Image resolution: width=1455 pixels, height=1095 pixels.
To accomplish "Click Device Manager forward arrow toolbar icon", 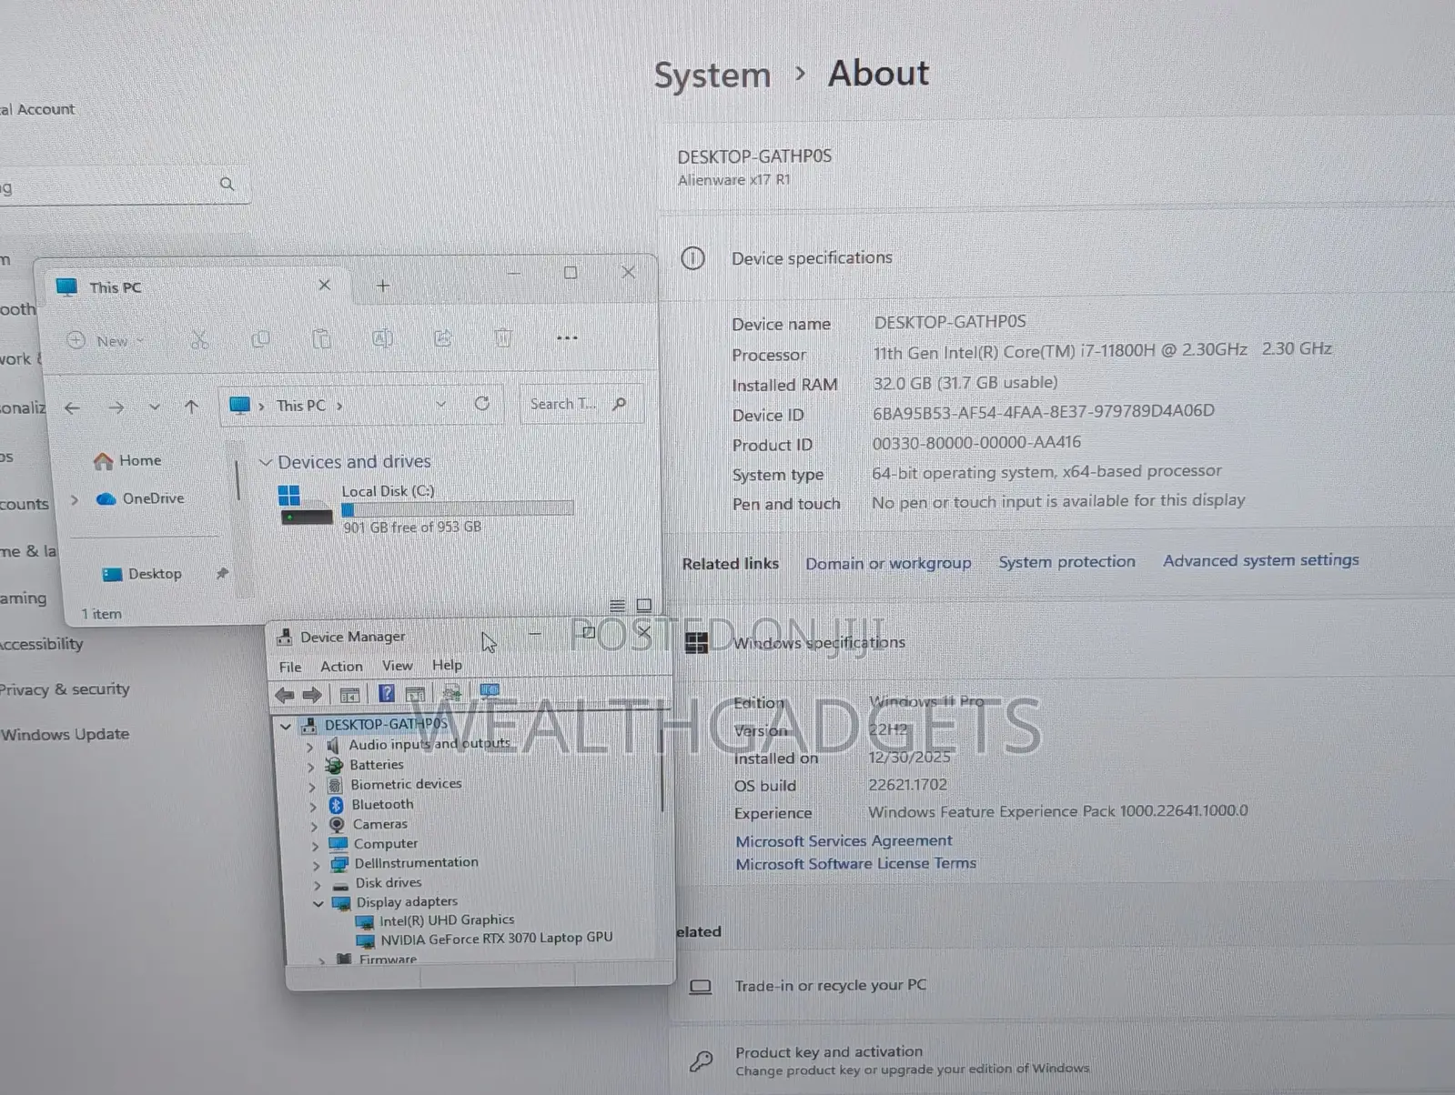I will (x=312, y=696).
